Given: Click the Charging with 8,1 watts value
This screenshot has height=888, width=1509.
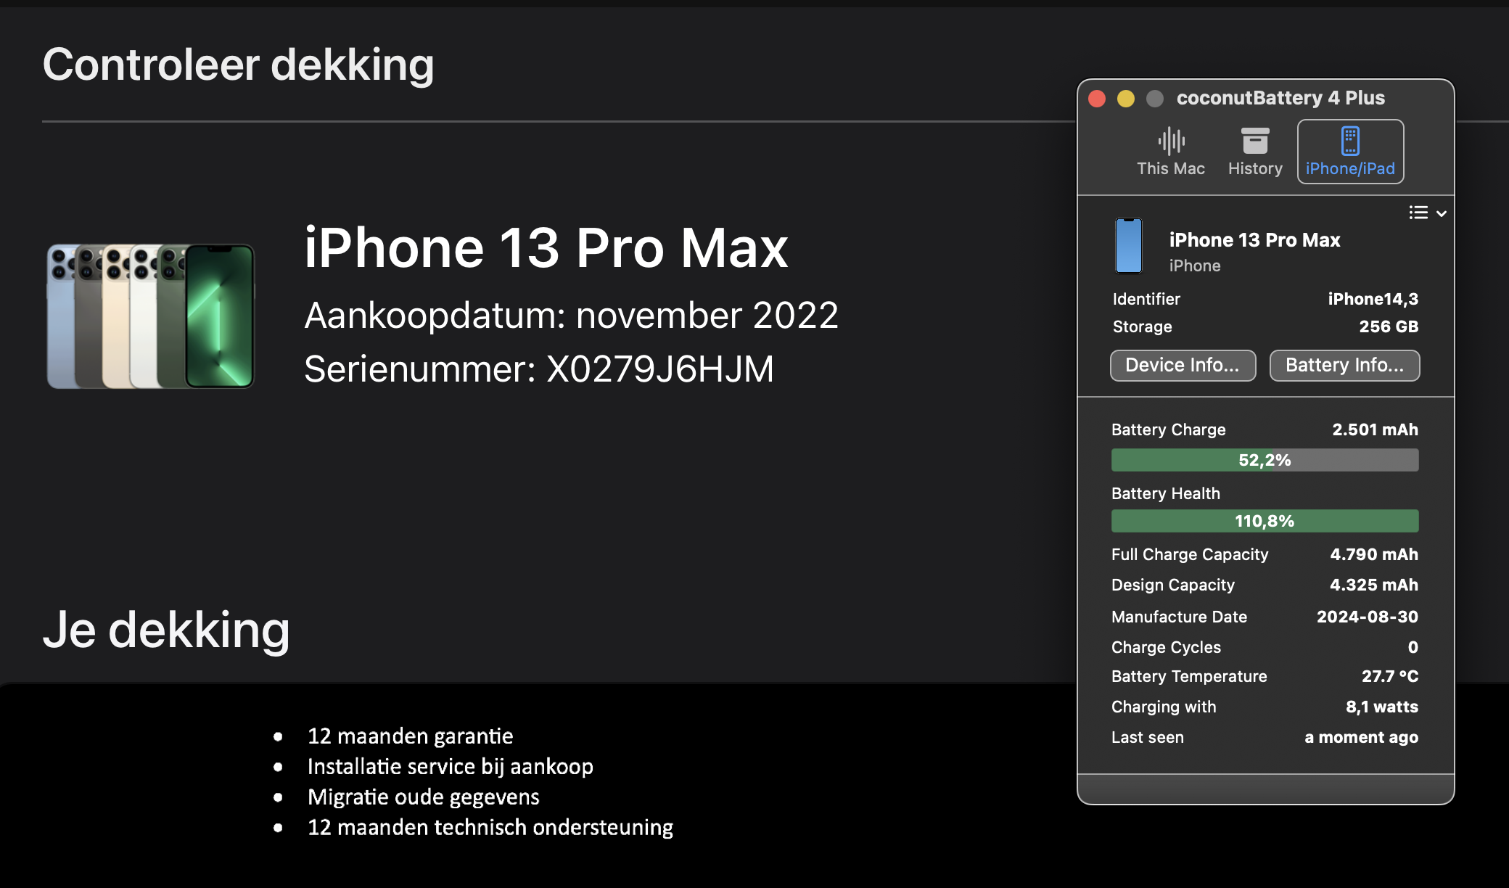Looking at the screenshot, I should pos(1382,707).
